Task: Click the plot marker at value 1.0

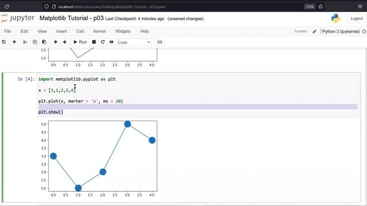Action: 78,188
